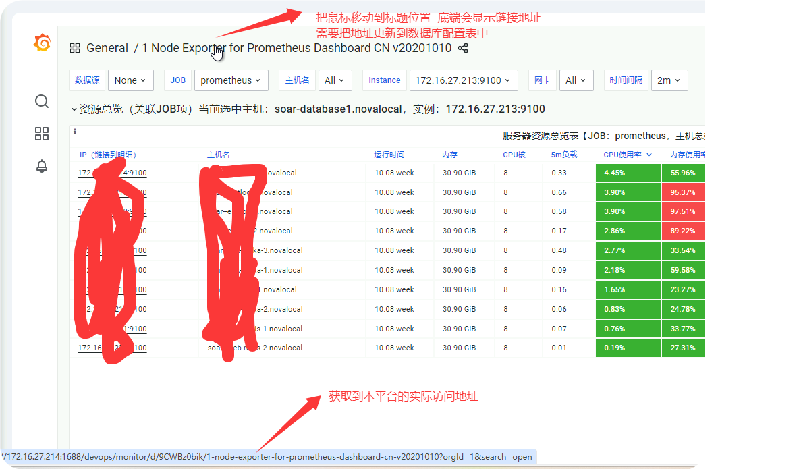Click the Node Exporter dashboard title
Image resolution: width=801 pixels, height=469 pixels.
pyautogui.click(x=297, y=48)
